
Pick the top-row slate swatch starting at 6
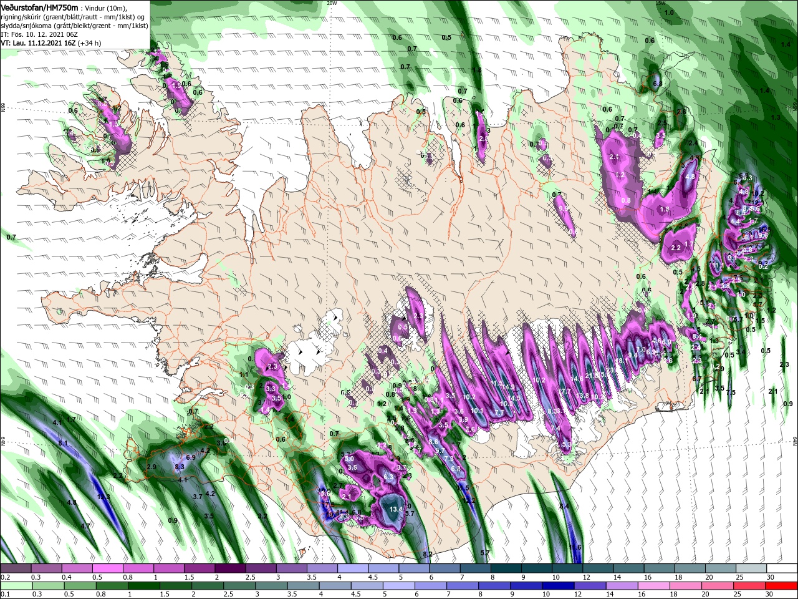coord(445,568)
